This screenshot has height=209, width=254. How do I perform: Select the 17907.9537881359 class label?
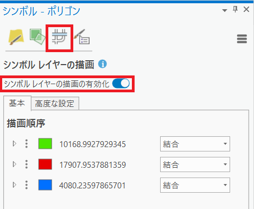[92, 165]
